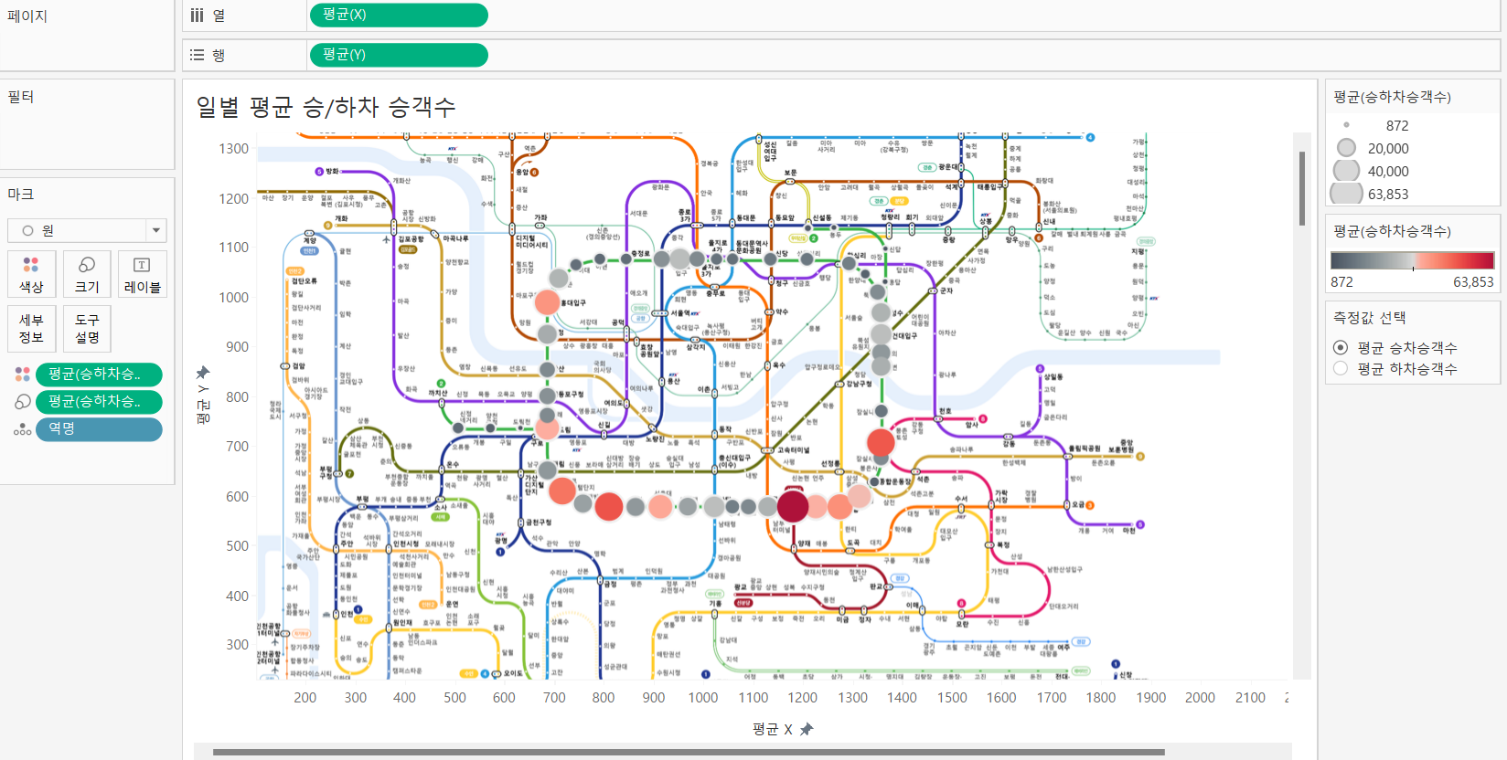Click the 마크 card label
Screen dimensions: 1507x760
[21, 195]
